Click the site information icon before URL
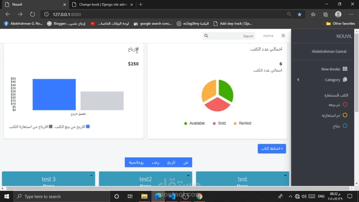 click(x=47, y=14)
